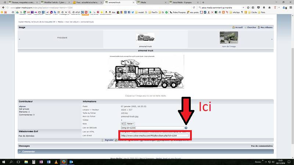Open the Google Play bookmark icon

pos(90,12)
